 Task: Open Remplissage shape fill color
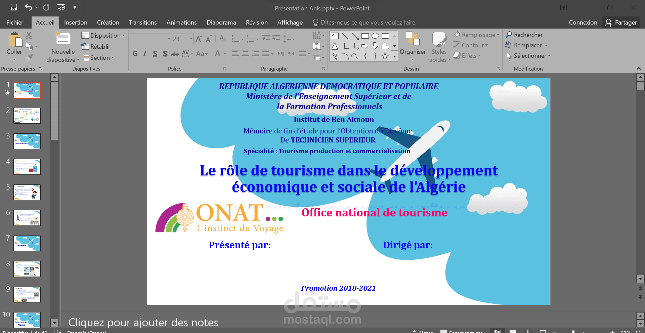pyautogui.click(x=476, y=35)
